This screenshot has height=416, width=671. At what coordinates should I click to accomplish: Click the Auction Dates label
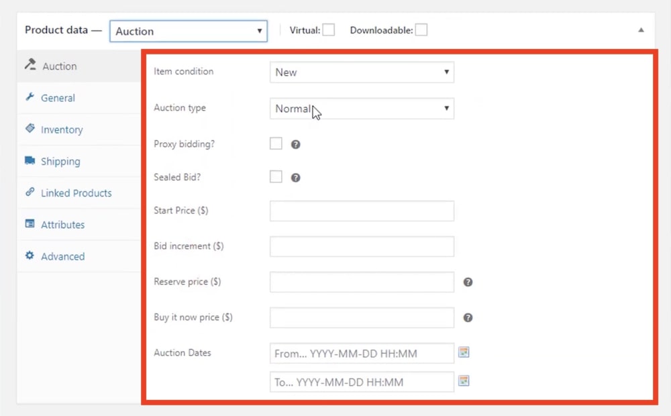click(x=183, y=353)
